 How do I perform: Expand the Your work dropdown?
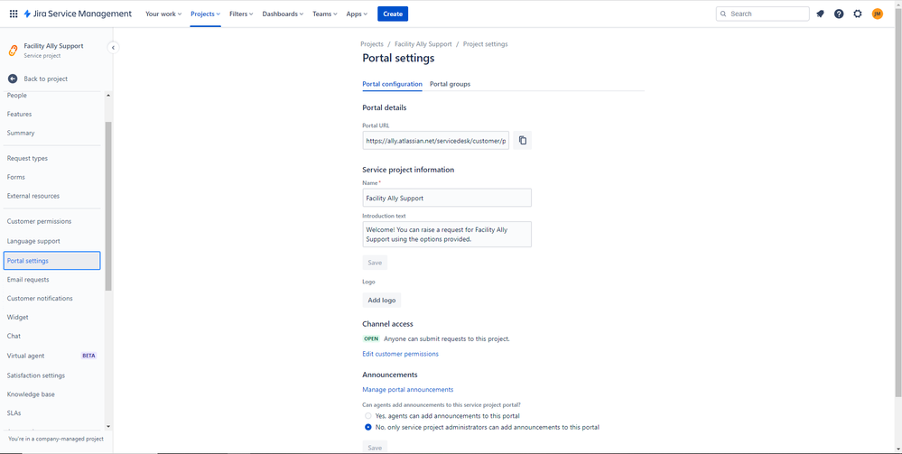click(x=163, y=14)
